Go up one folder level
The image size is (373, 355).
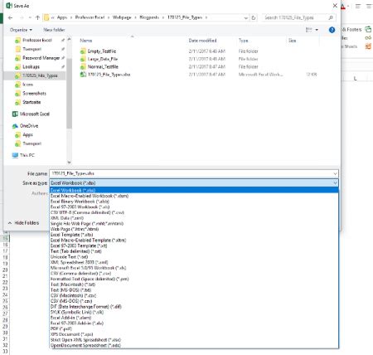pyautogui.click(x=37, y=17)
